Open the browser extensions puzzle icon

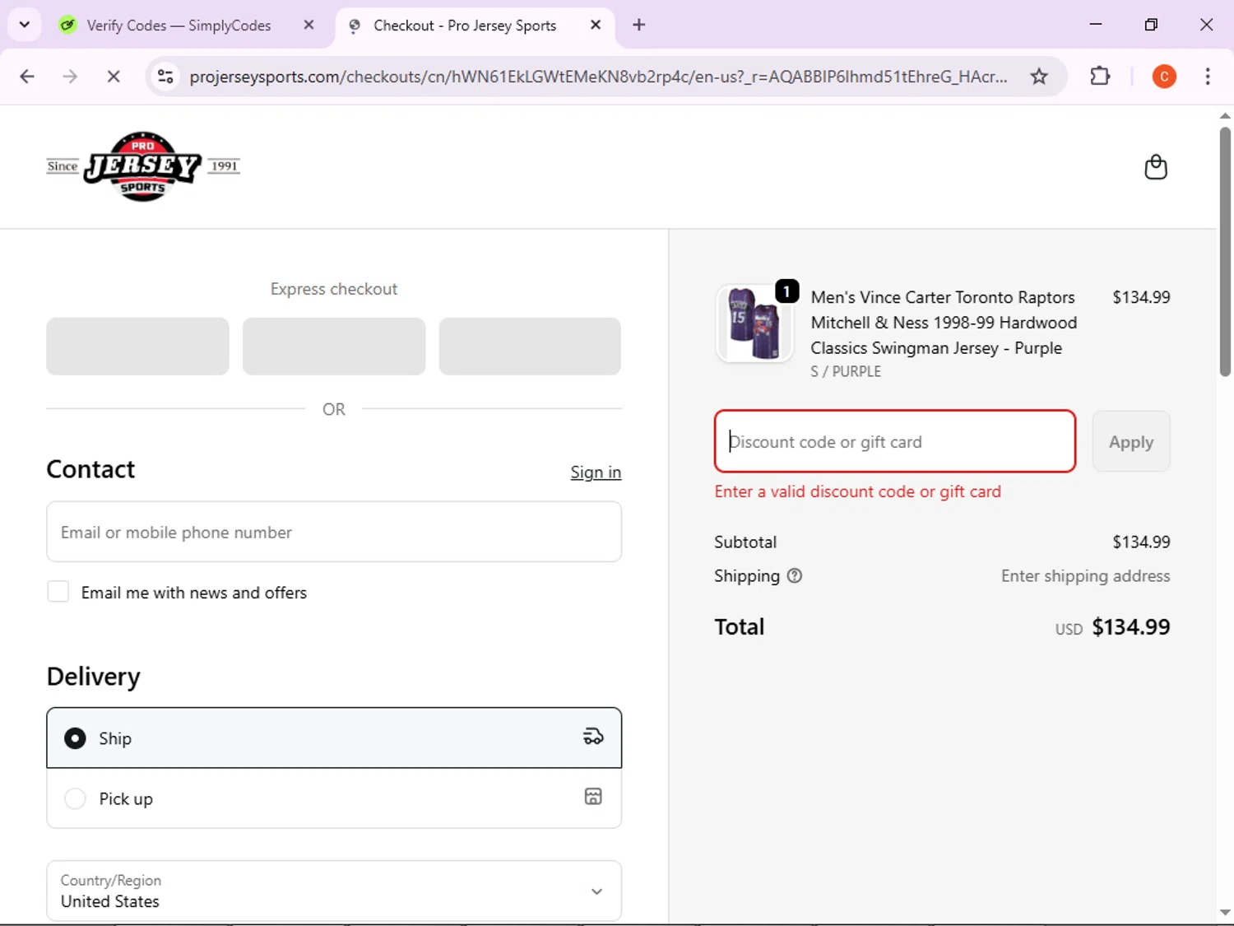(1100, 77)
